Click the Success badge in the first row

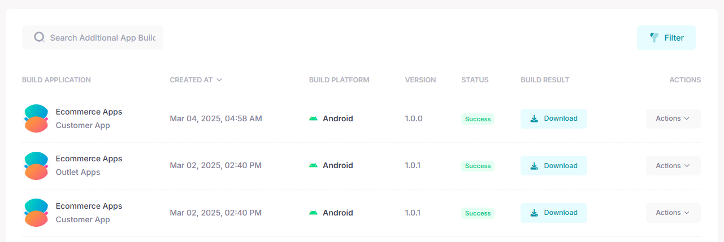pos(478,119)
